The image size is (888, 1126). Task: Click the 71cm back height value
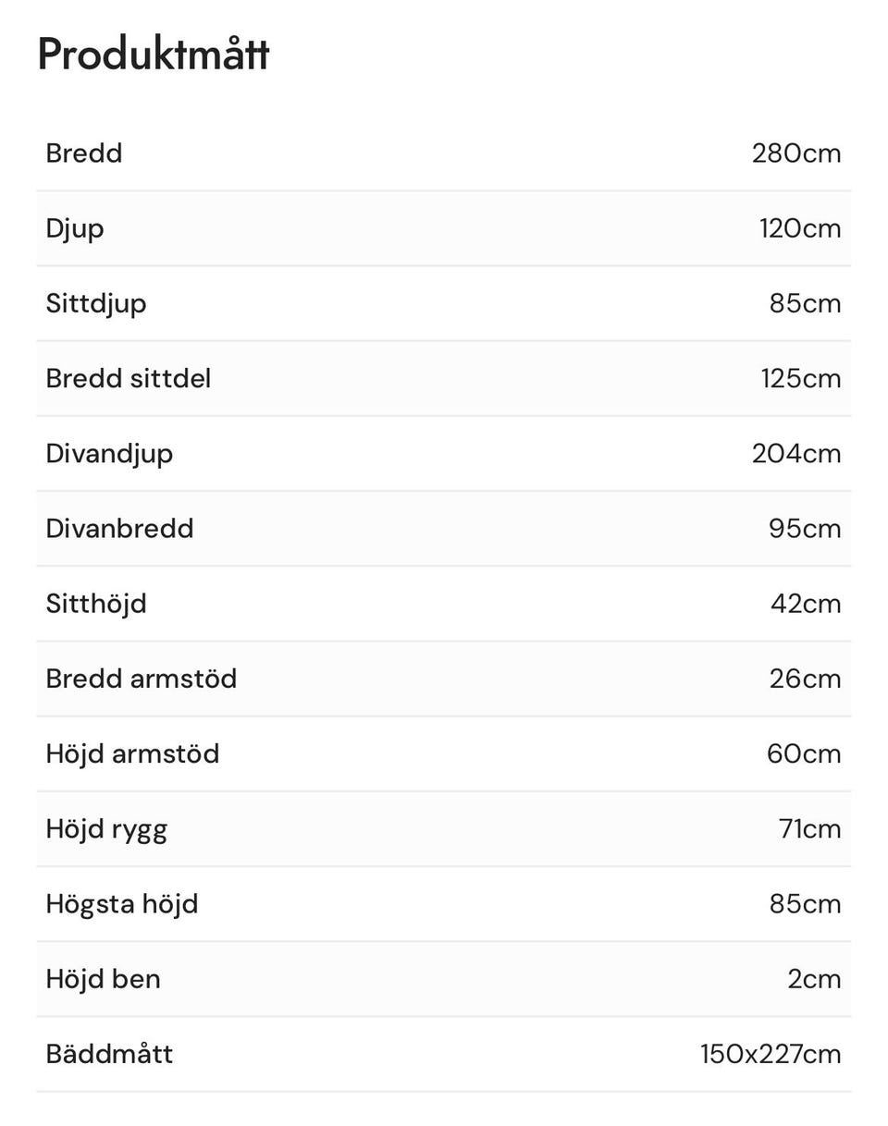tap(810, 828)
